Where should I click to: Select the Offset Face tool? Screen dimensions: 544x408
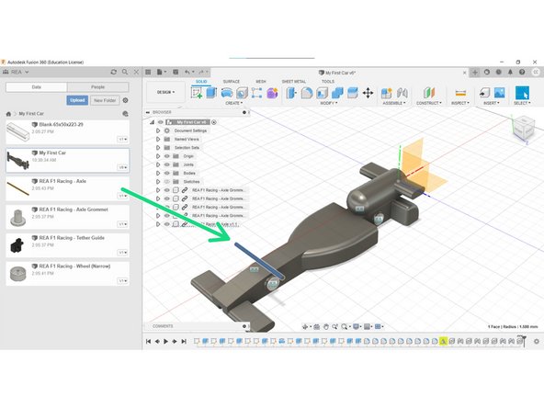[x=353, y=93]
